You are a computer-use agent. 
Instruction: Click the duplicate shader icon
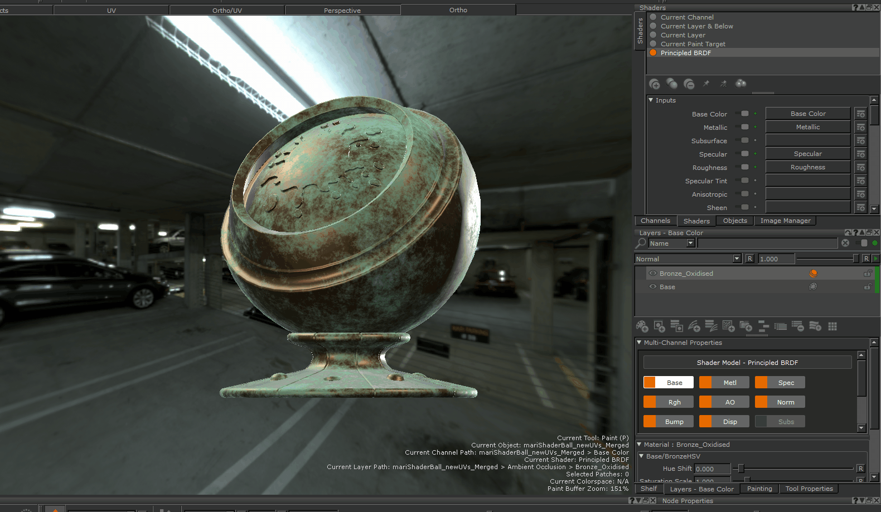[672, 84]
